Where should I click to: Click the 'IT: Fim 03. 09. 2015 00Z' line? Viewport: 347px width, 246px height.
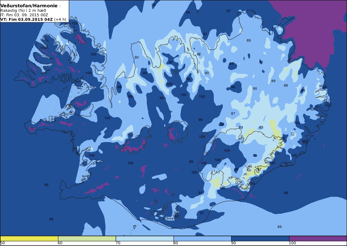24,15
